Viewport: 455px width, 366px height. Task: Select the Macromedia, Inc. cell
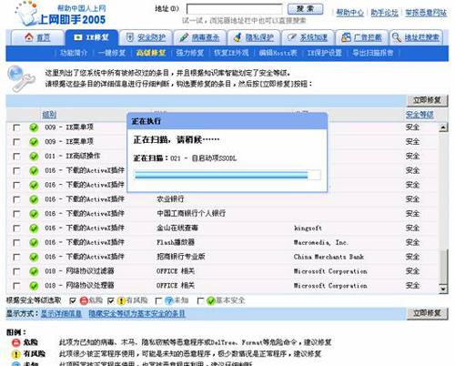tap(320, 242)
